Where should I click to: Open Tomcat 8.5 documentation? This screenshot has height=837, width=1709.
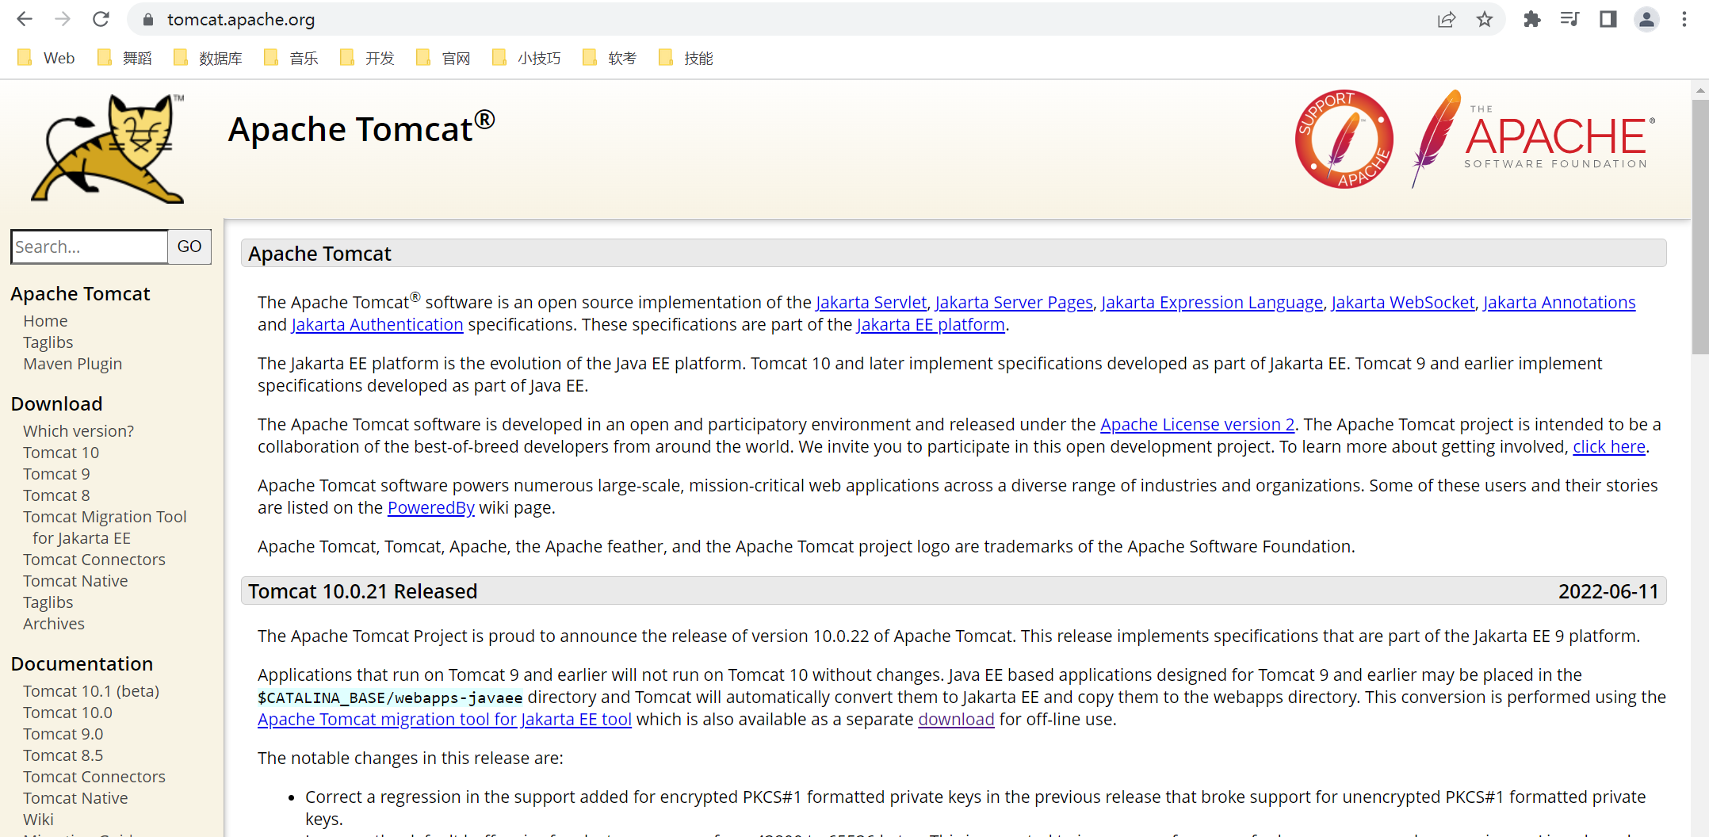pos(63,755)
